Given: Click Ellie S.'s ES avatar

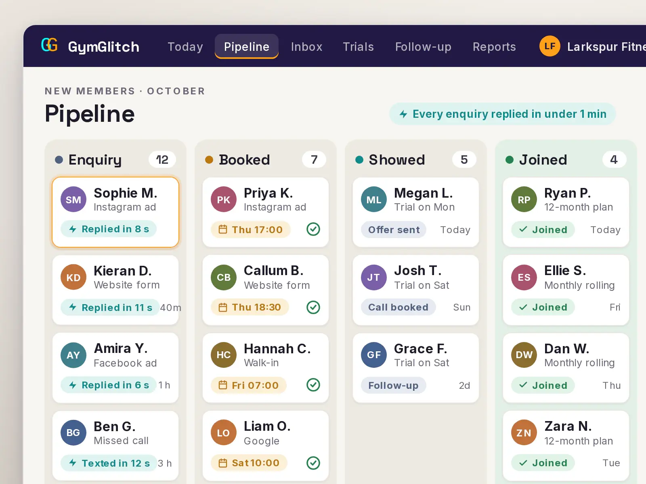Looking at the screenshot, I should click(524, 277).
